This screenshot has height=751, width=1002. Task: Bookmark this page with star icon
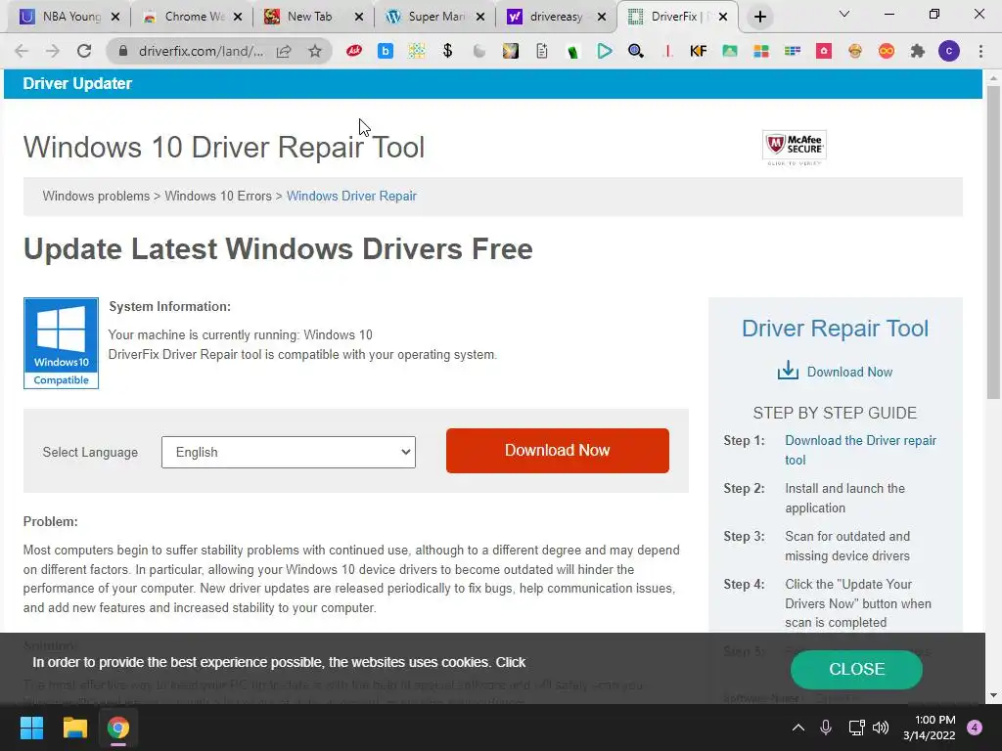click(x=315, y=51)
